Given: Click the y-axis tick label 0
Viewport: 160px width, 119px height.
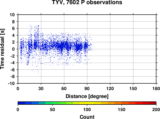Looking at the screenshot, I should (13, 49).
